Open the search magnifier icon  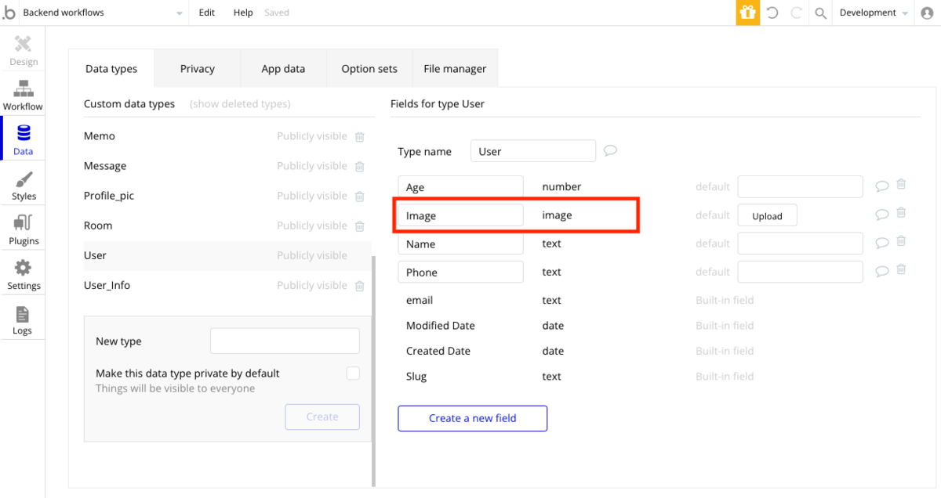point(820,13)
